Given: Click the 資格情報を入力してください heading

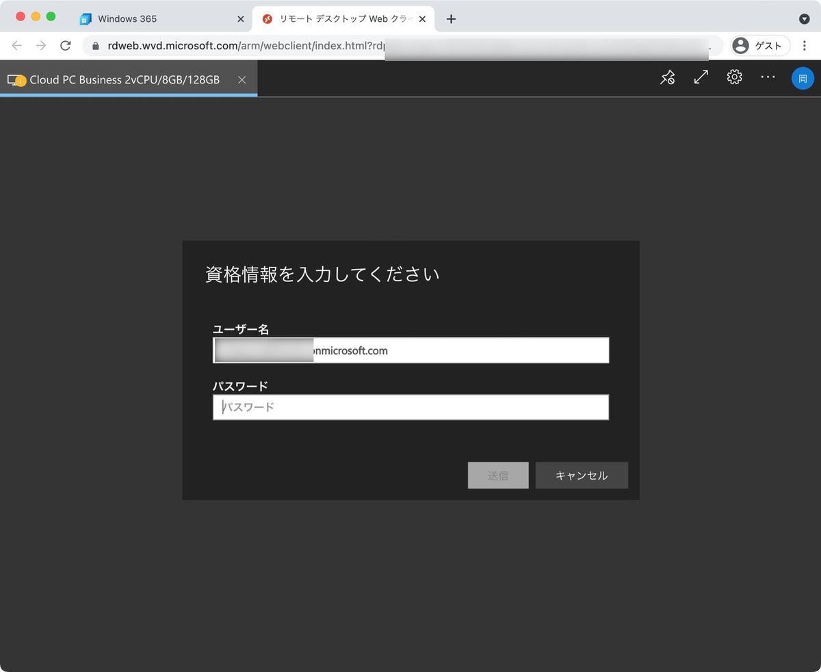Looking at the screenshot, I should coord(322,274).
